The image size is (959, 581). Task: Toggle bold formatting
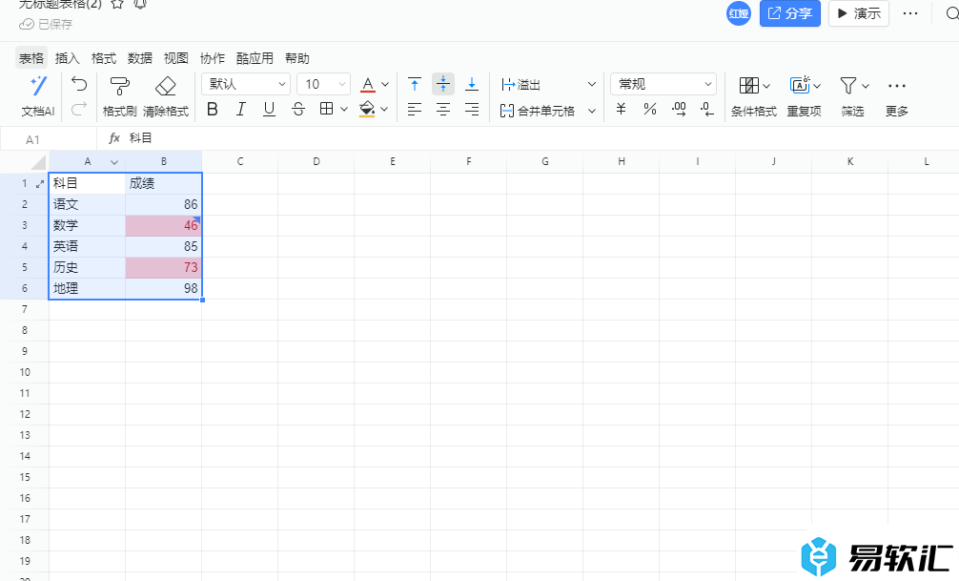(213, 110)
